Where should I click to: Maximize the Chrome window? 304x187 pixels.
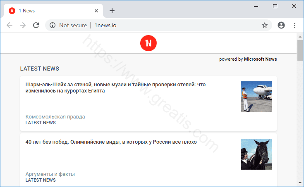[275, 6]
